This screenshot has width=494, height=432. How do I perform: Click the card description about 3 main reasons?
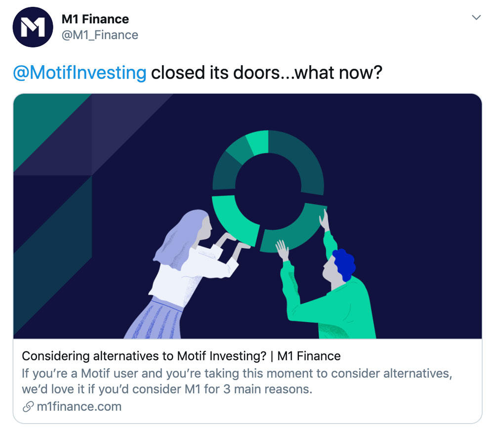pos(237,381)
